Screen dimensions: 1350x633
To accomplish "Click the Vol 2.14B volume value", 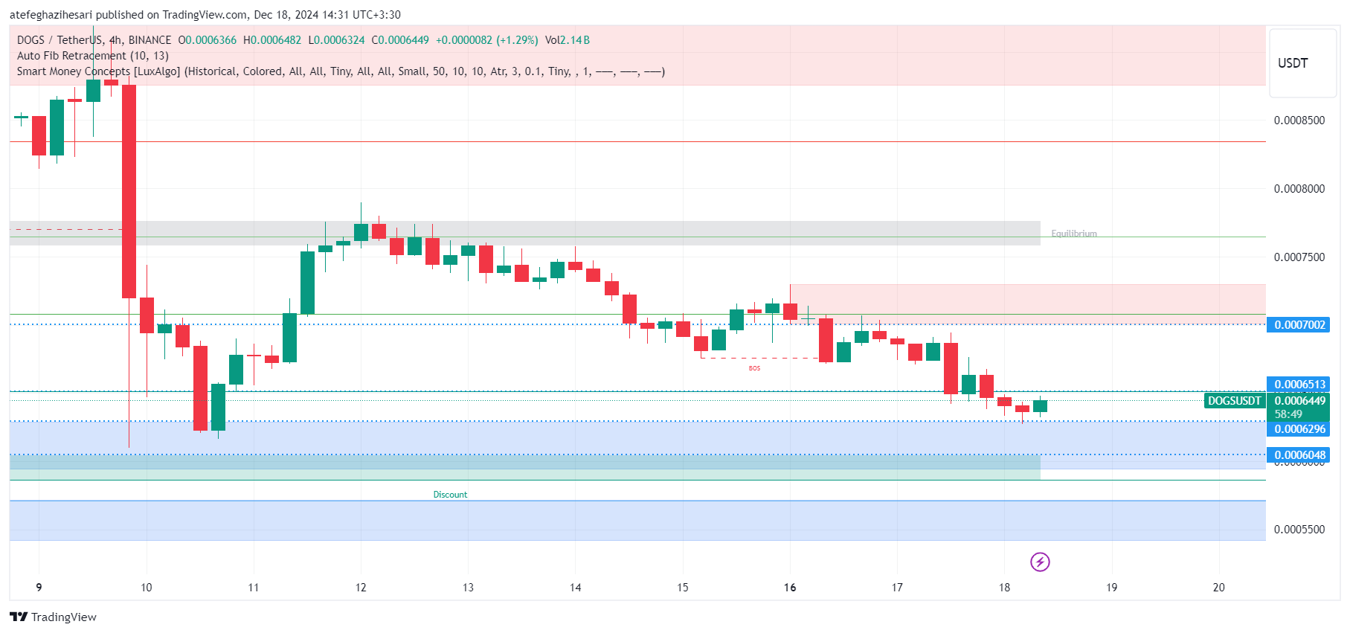I will coord(568,40).
